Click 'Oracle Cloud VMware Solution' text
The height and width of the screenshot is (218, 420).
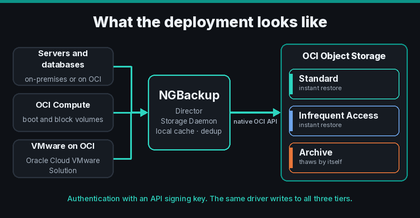pos(63,165)
